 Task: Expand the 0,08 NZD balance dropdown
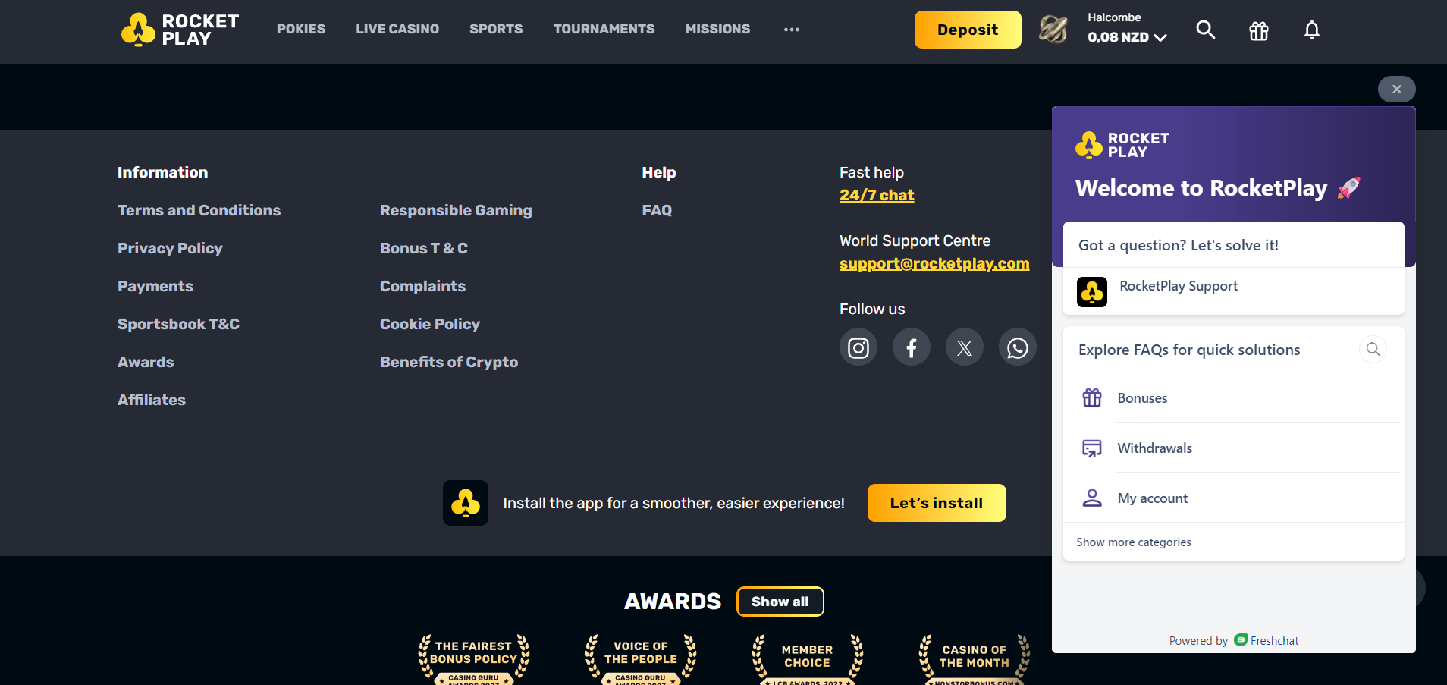[x=1127, y=37]
